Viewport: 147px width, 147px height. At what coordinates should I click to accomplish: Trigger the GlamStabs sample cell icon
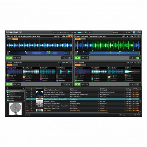click(x=109, y=77)
